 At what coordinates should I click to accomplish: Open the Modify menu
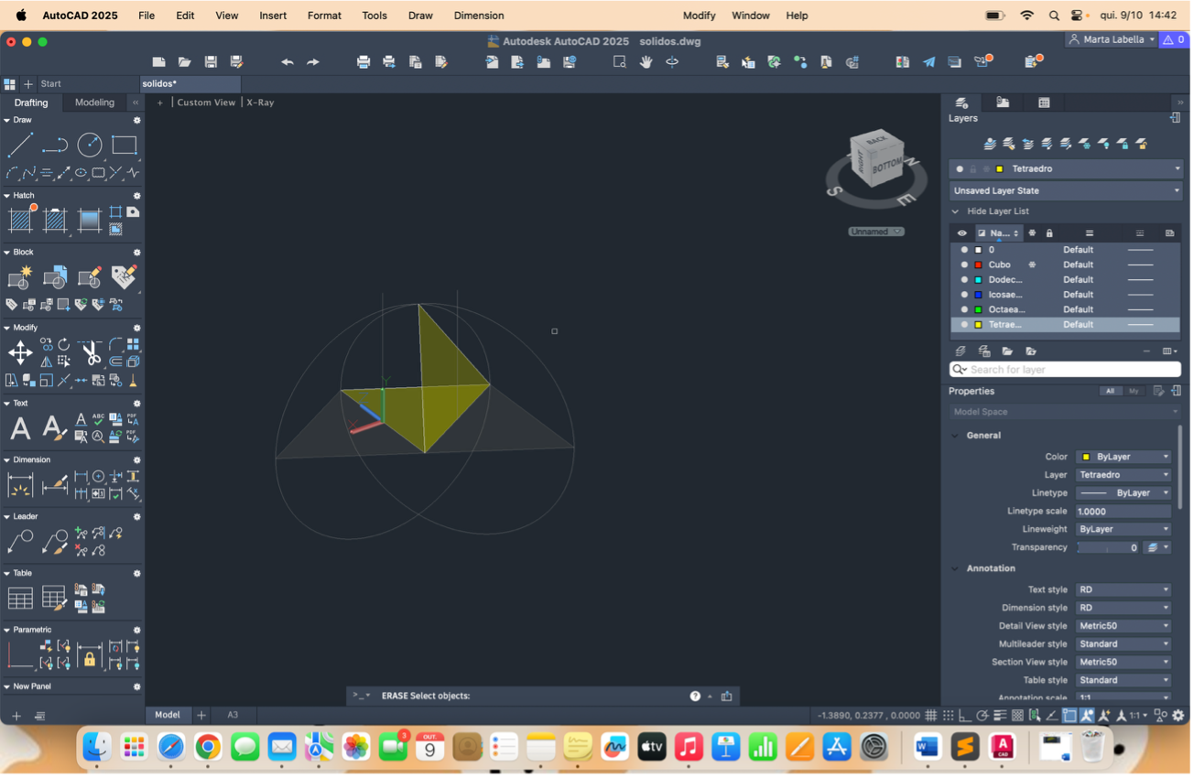click(700, 16)
